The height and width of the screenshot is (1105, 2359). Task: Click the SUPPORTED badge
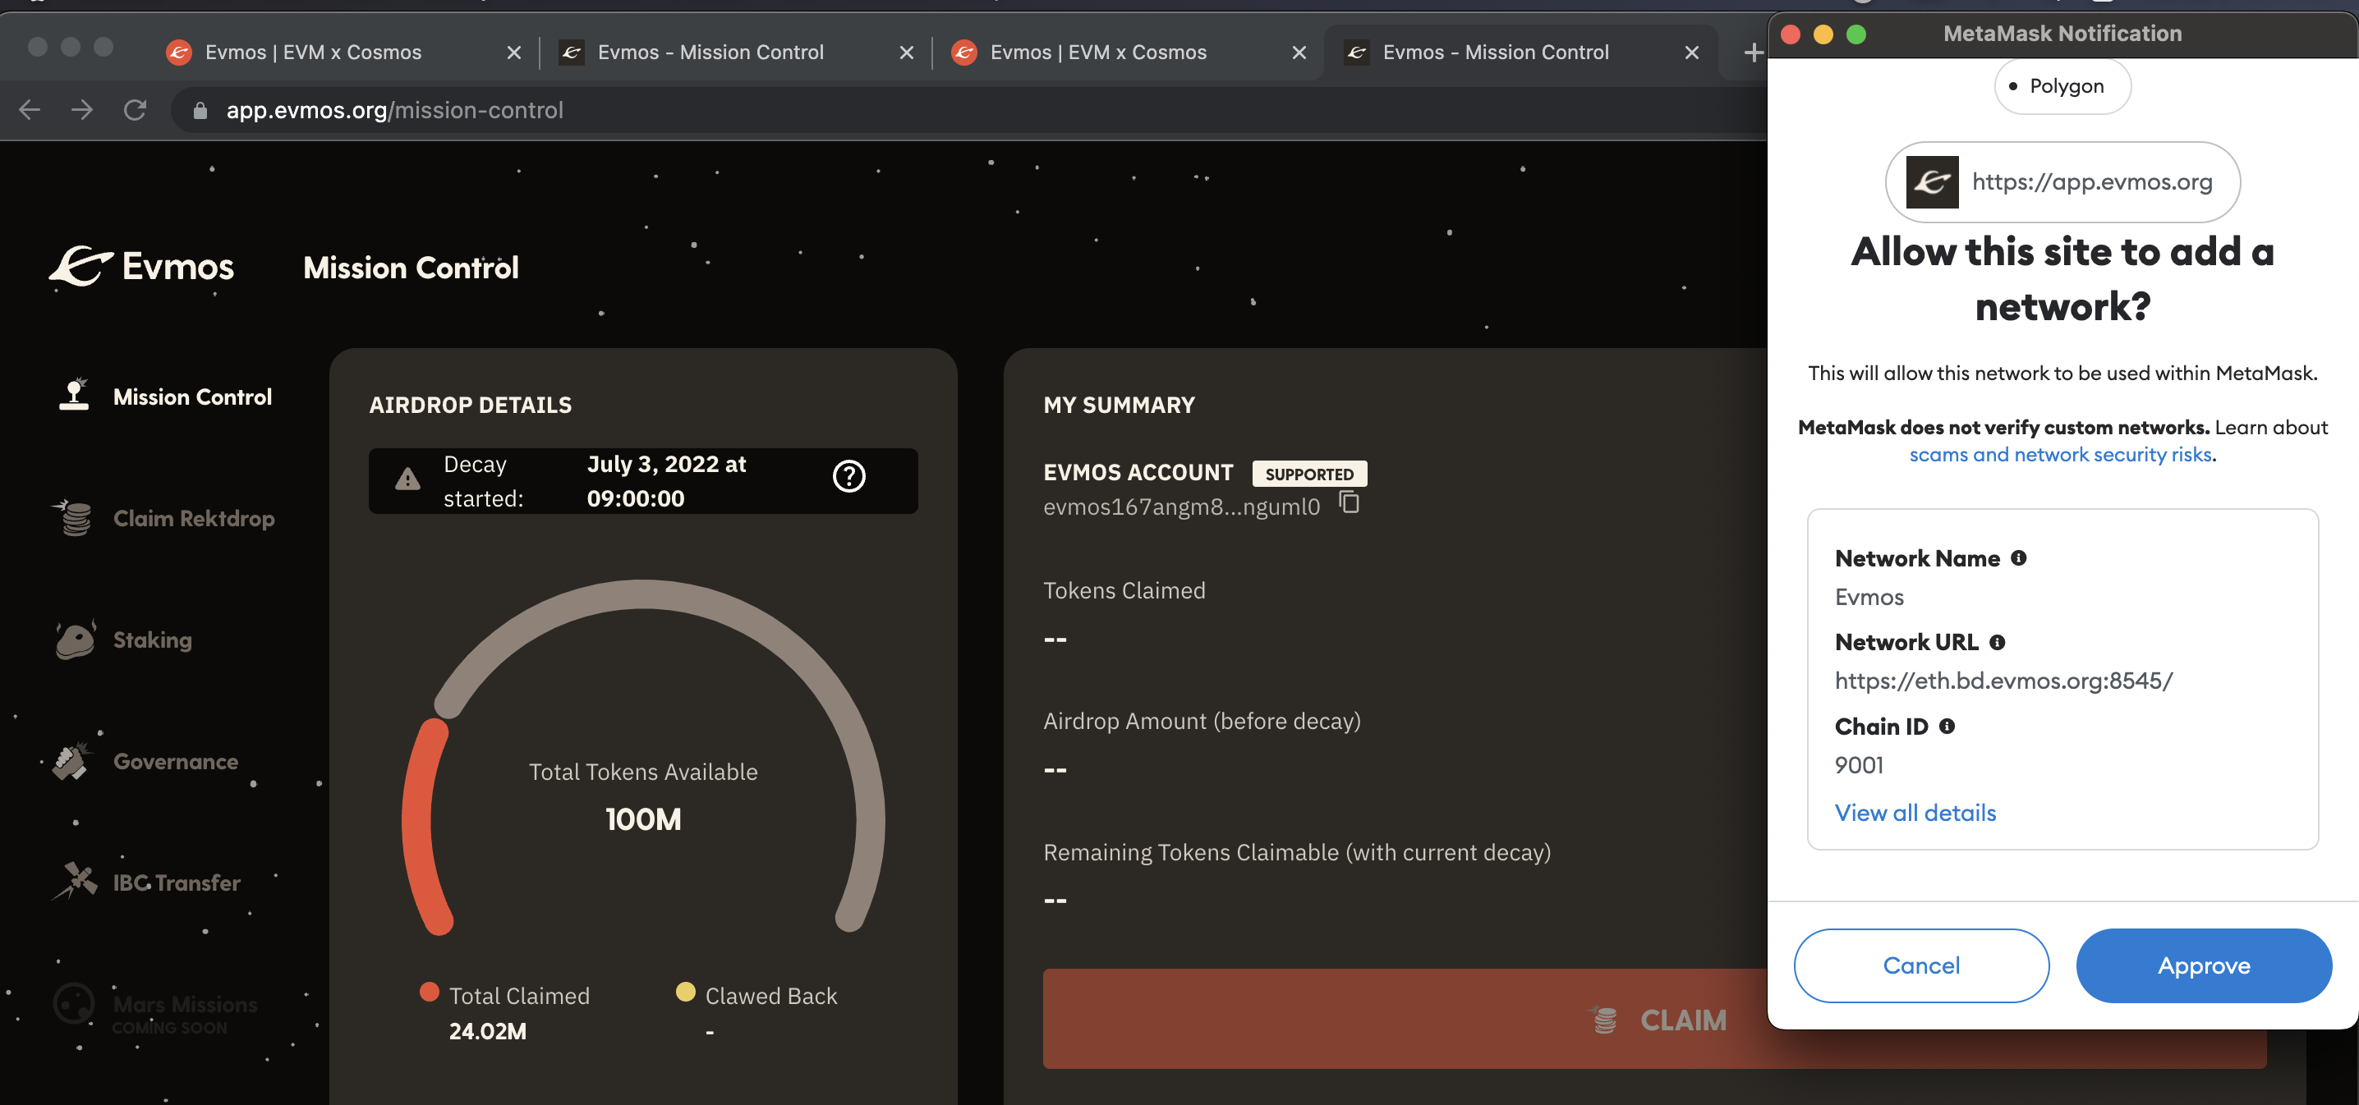point(1308,474)
